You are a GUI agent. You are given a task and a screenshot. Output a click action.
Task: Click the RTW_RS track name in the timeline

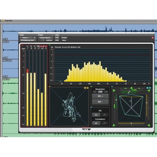point(6,42)
